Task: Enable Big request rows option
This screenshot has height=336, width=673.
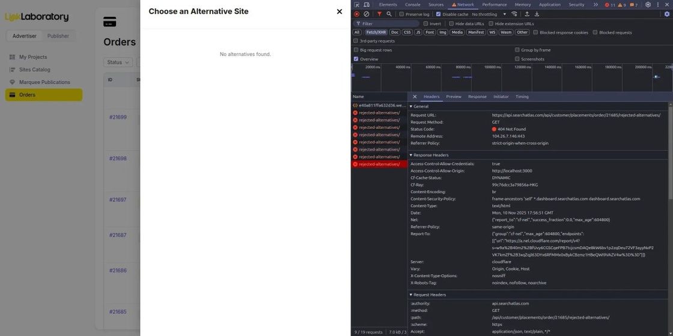Action: pyautogui.click(x=356, y=50)
